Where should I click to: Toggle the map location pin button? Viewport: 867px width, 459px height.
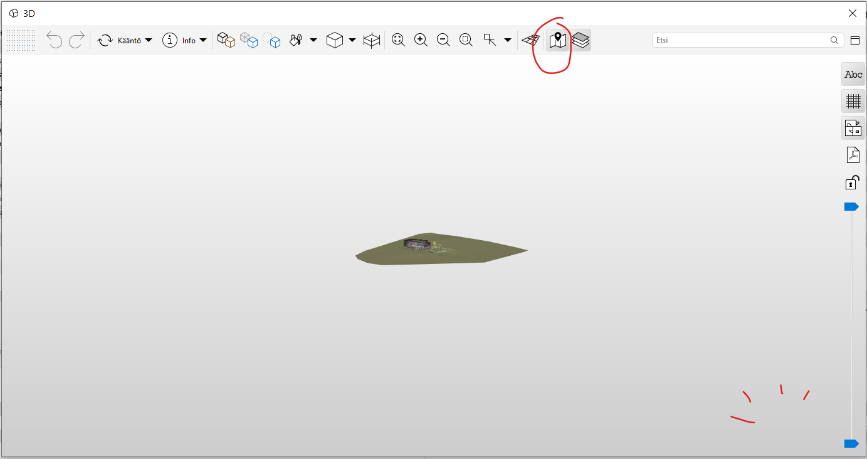pyautogui.click(x=558, y=40)
